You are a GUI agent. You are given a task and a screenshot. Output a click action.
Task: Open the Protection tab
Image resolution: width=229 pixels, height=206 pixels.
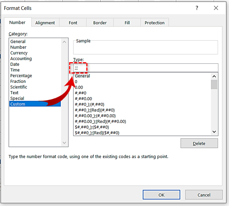[154, 23]
